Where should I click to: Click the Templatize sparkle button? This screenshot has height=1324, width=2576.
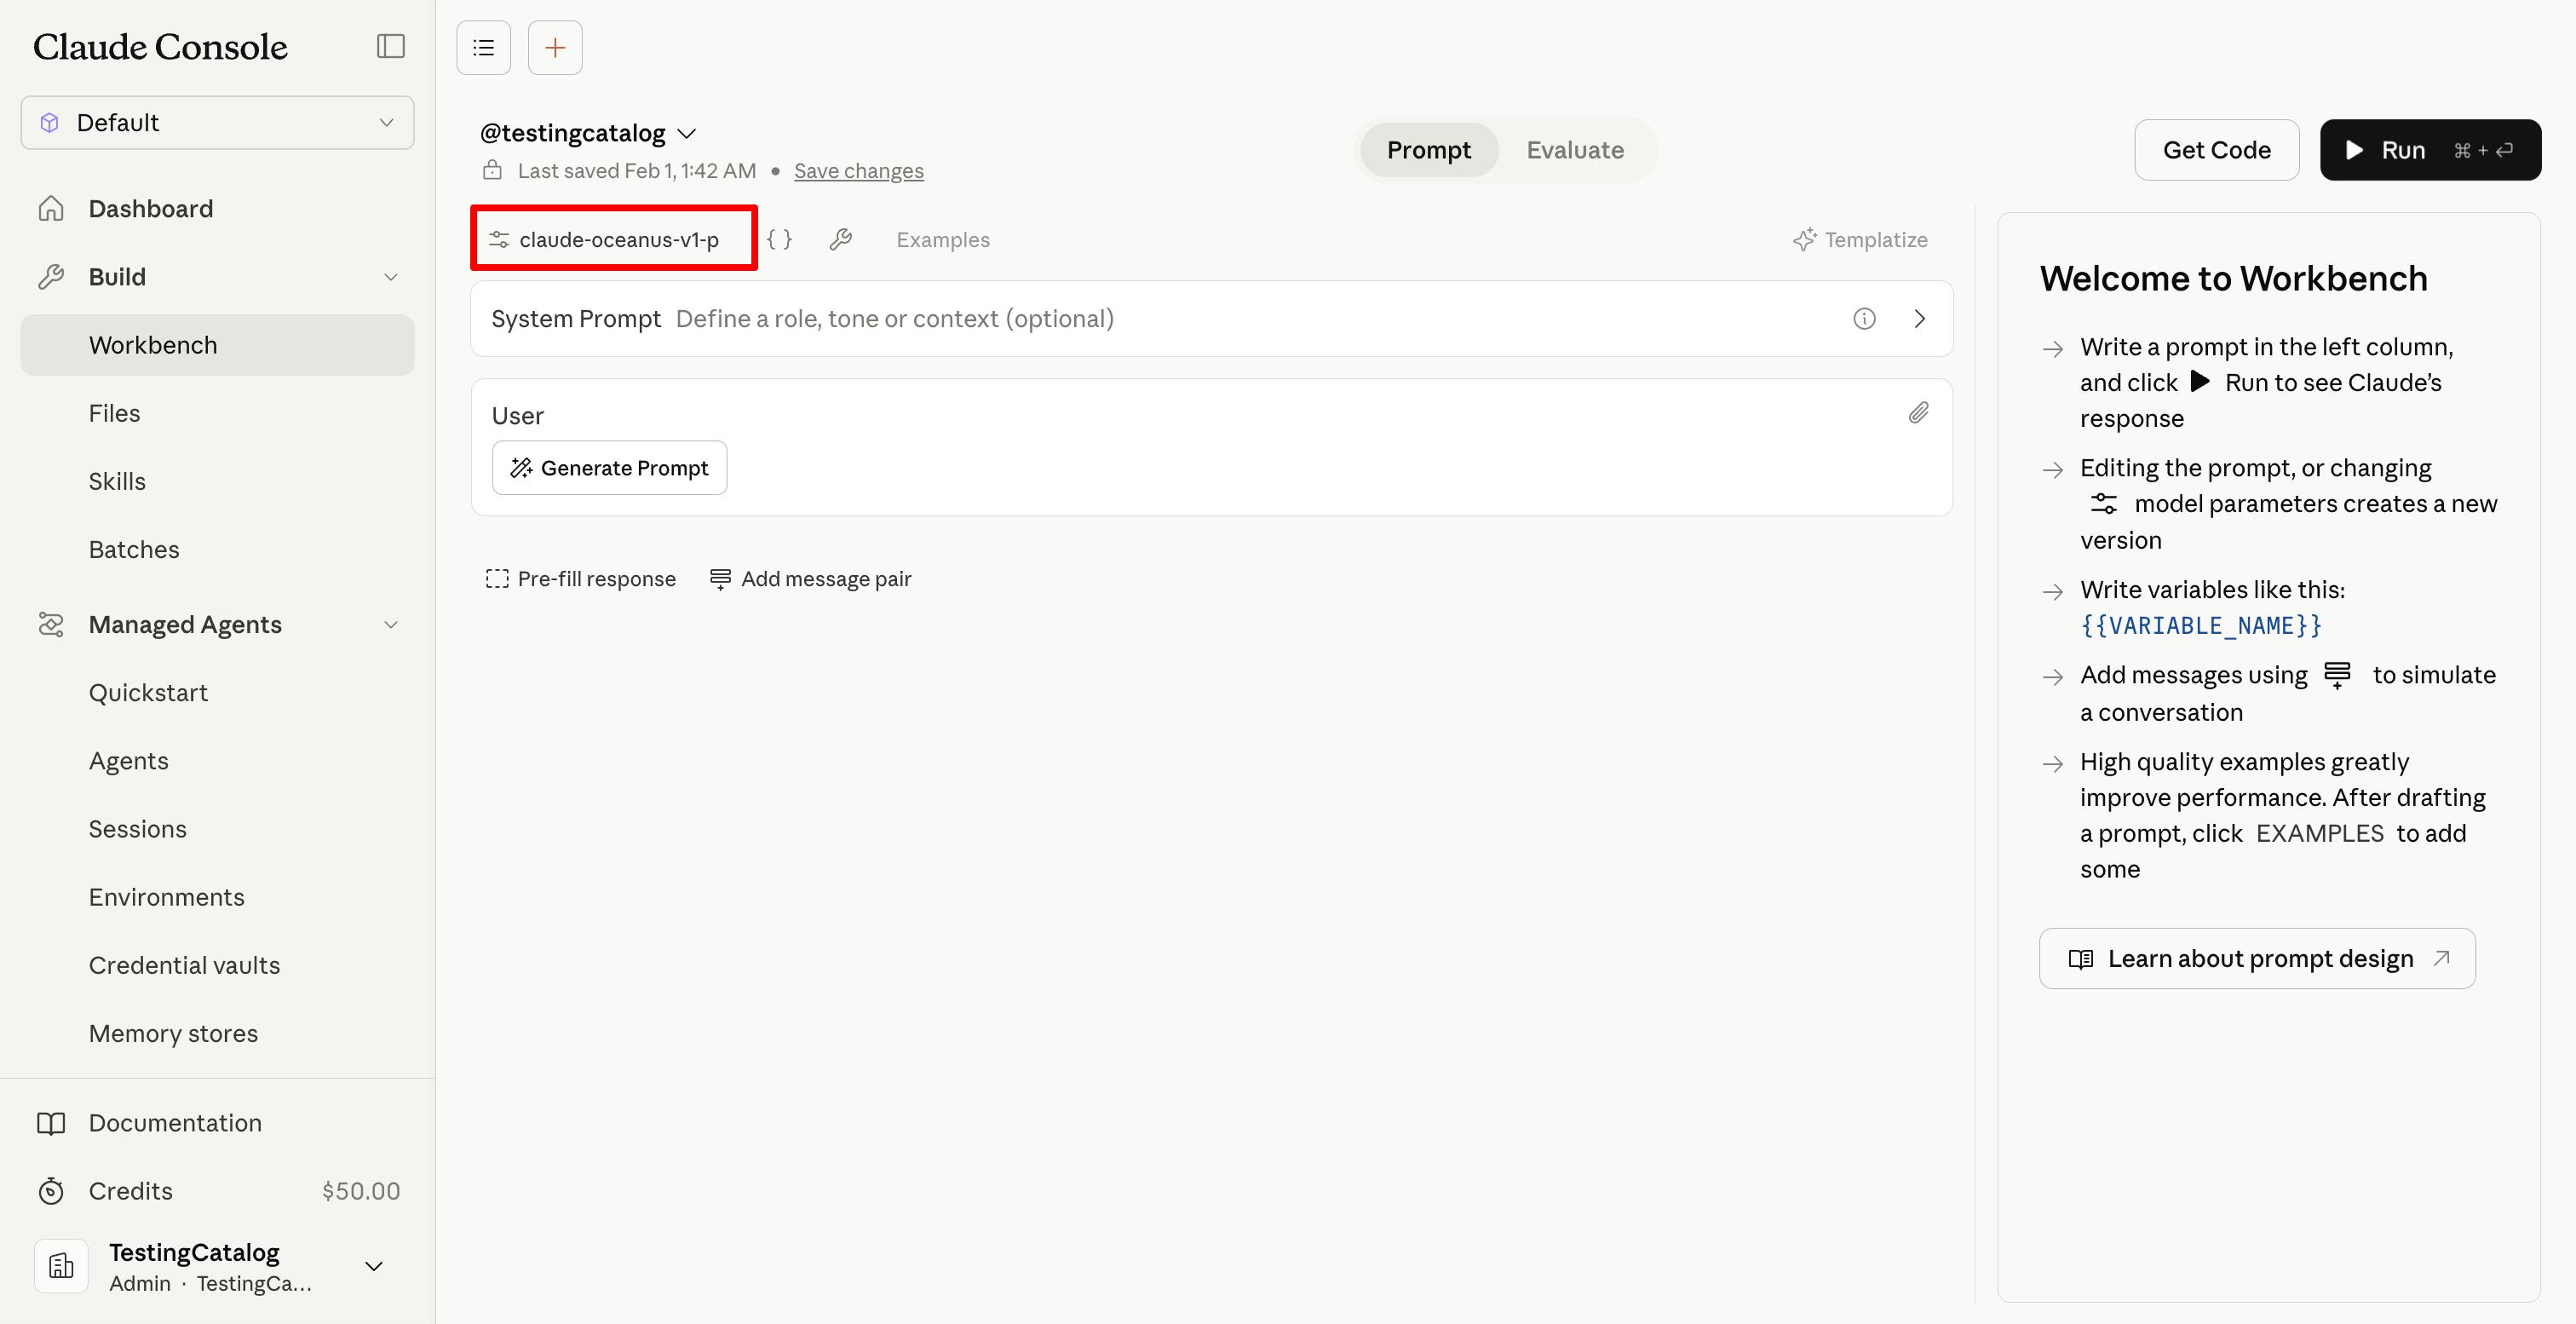(x=1860, y=240)
